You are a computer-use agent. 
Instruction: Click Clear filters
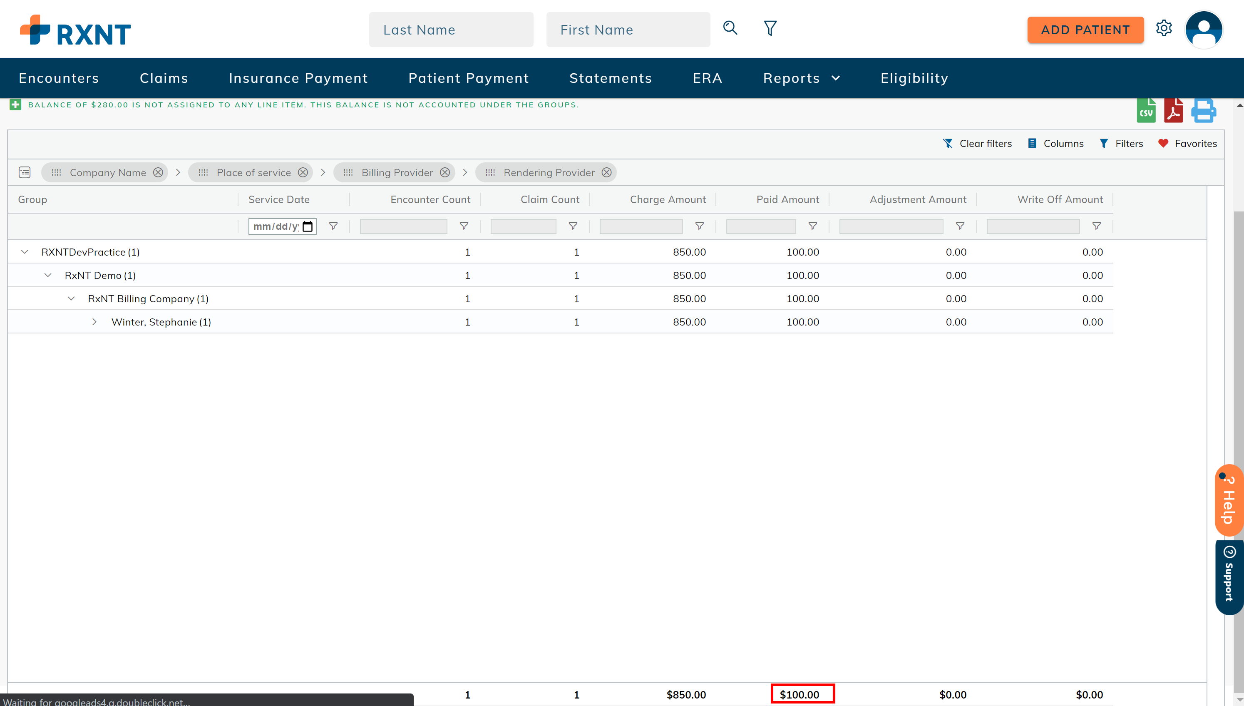point(977,144)
